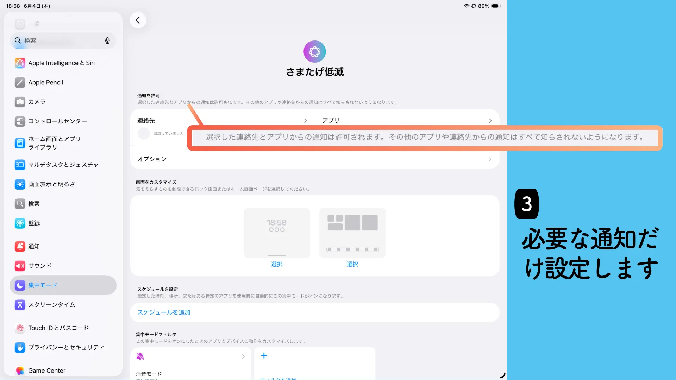Click the サウンド speaker icon
Screen dimensions: 676x380
(20, 266)
